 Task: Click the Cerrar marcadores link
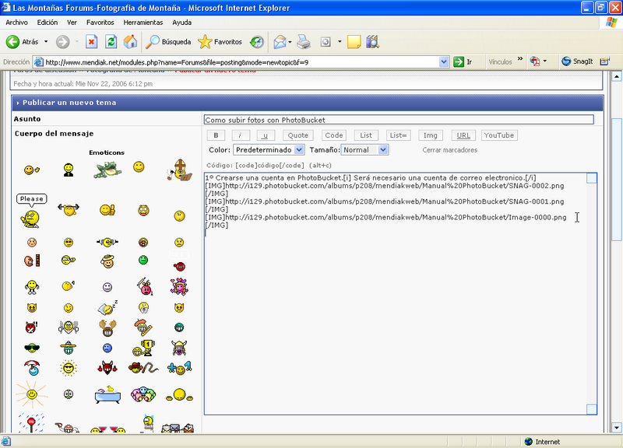pyautogui.click(x=450, y=150)
